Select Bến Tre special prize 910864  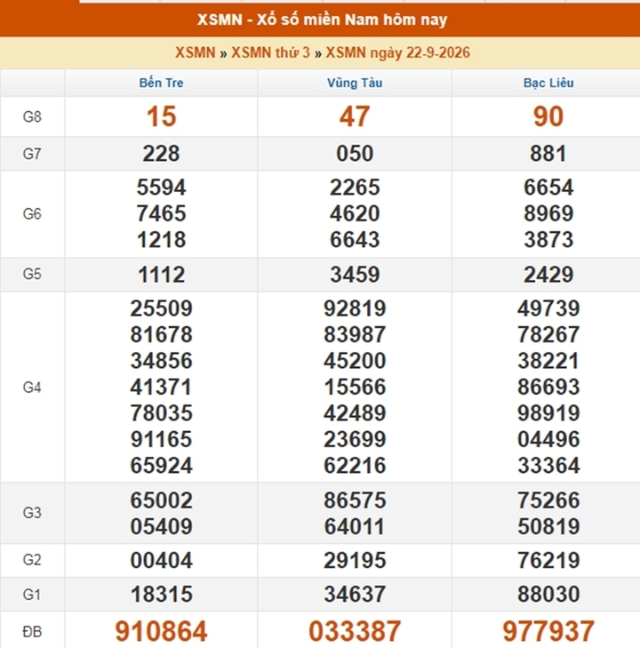(x=161, y=631)
